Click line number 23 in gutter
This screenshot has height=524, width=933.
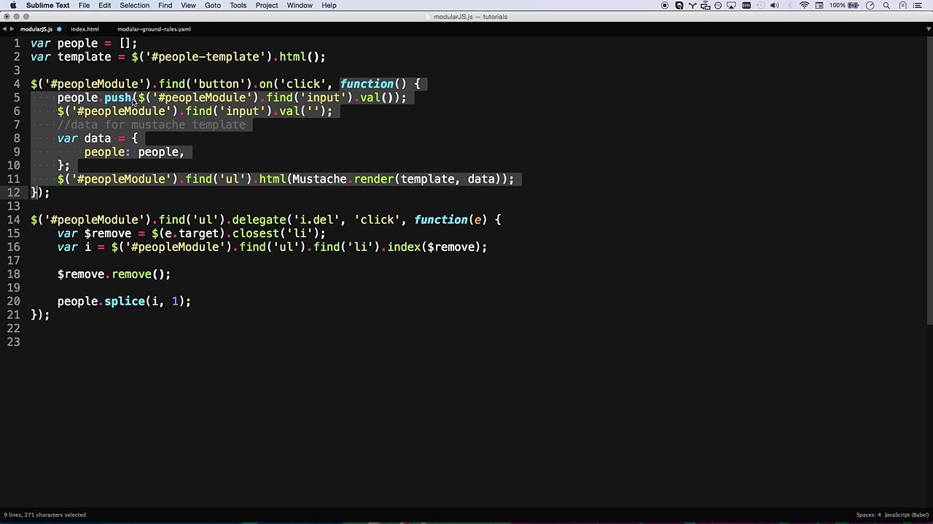click(x=14, y=341)
